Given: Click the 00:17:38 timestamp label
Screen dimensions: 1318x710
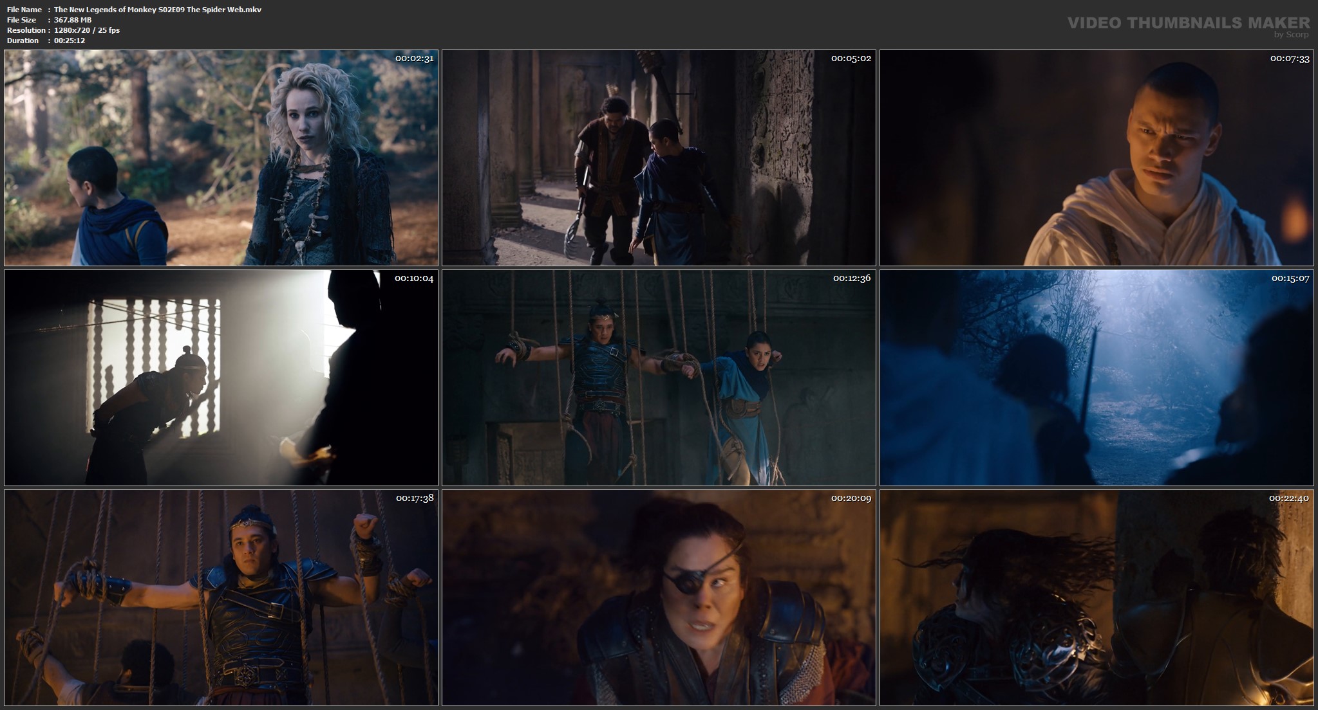Looking at the screenshot, I should 414,498.
